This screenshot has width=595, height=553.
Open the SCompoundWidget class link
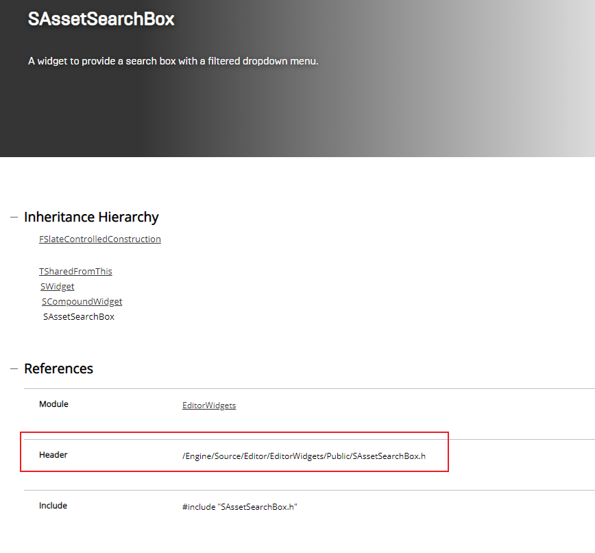(82, 301)
